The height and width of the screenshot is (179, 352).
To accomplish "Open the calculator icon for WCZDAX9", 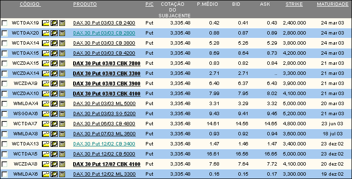I will tap(62, 84).
